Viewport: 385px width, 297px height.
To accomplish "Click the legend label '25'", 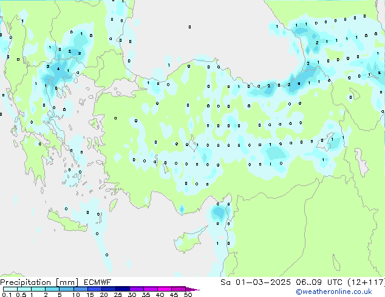I will click(118, 295).
